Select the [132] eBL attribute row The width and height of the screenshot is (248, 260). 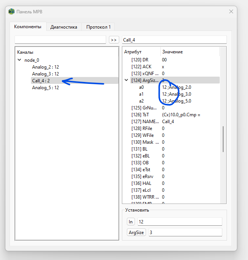click(x=175, y=156)
